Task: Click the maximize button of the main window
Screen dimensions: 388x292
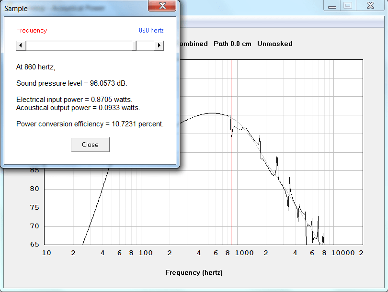Action: click(x=348, y=5)
